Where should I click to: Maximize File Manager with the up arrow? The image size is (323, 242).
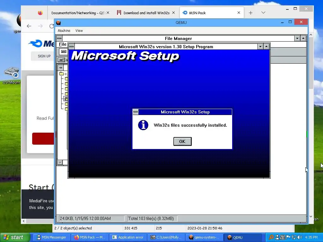tap(303, 38)
